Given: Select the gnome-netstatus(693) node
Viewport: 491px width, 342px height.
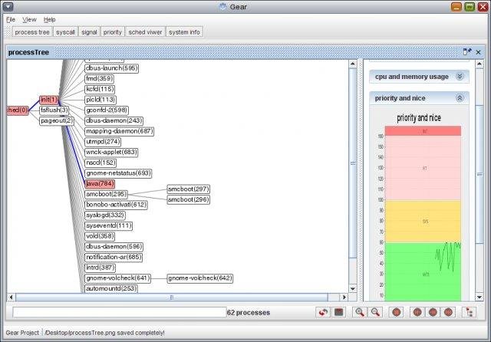Looking at the screenshot, I should (118, 173).
